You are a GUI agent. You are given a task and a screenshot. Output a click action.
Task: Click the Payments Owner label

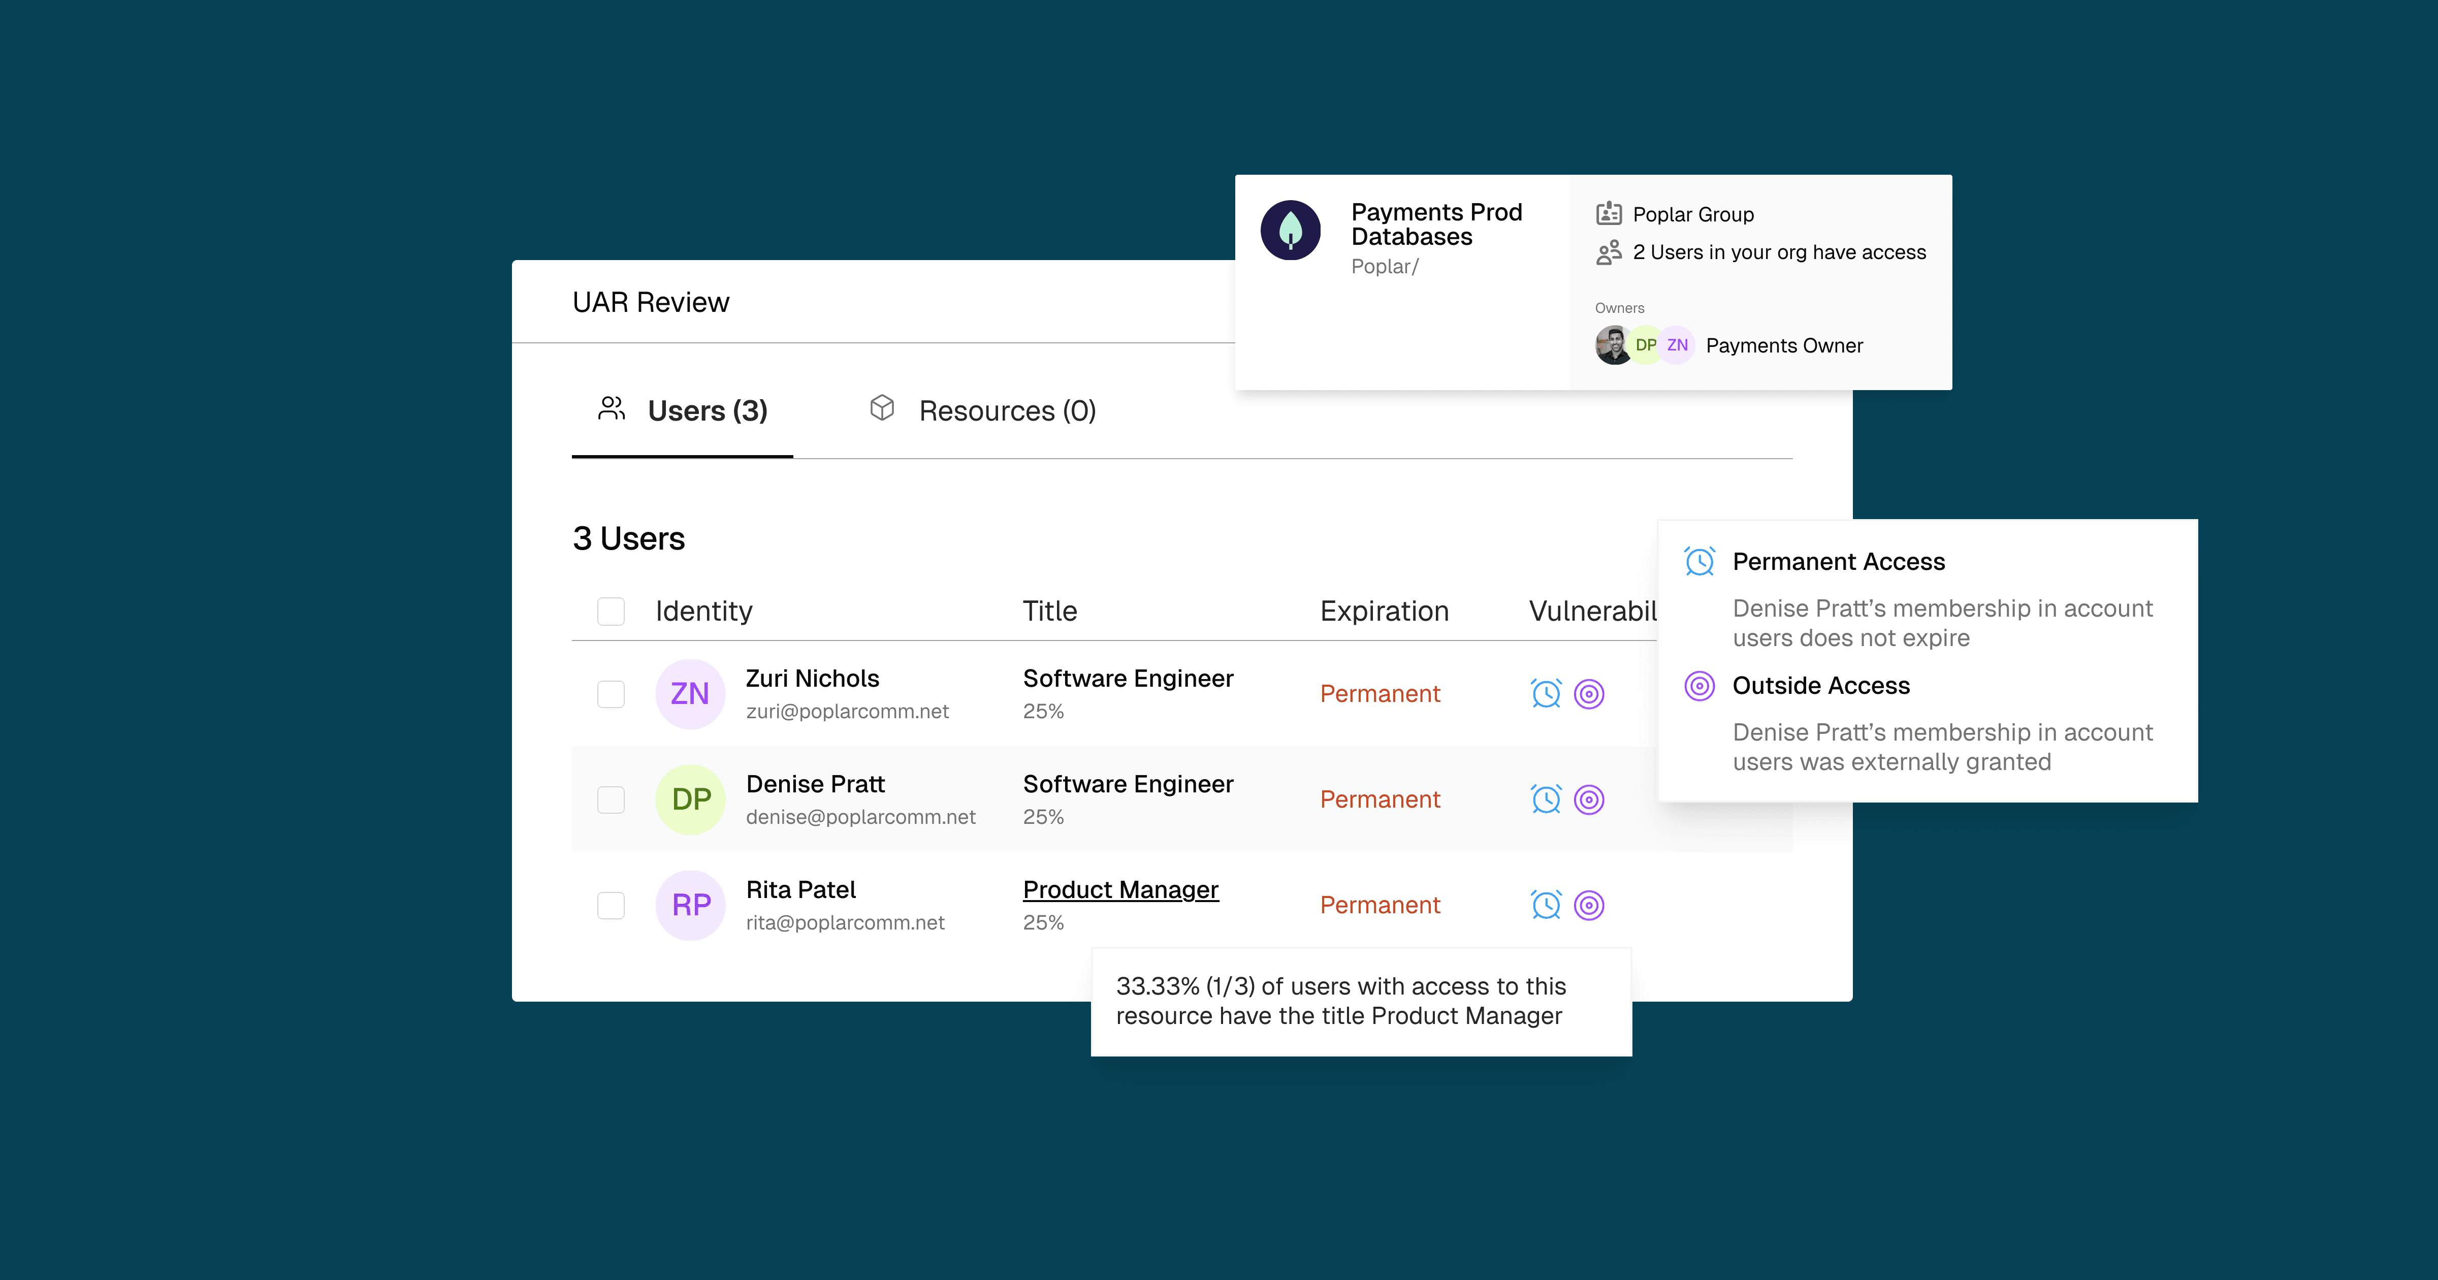pos(1784,345)
